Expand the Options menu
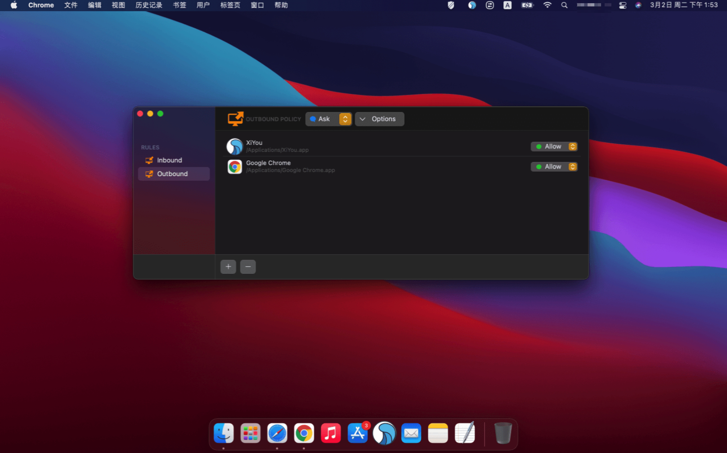This screenshot has width=727, height=453. [x=379, y=119]
